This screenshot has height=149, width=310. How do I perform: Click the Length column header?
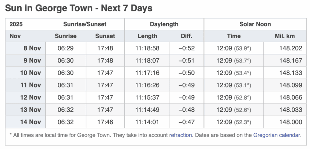pyautogui.click(x=147, y=36)
